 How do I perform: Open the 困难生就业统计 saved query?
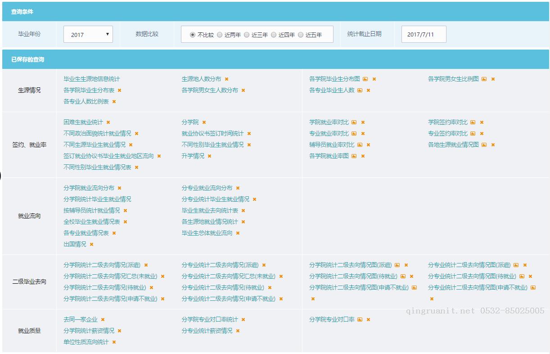82,122
